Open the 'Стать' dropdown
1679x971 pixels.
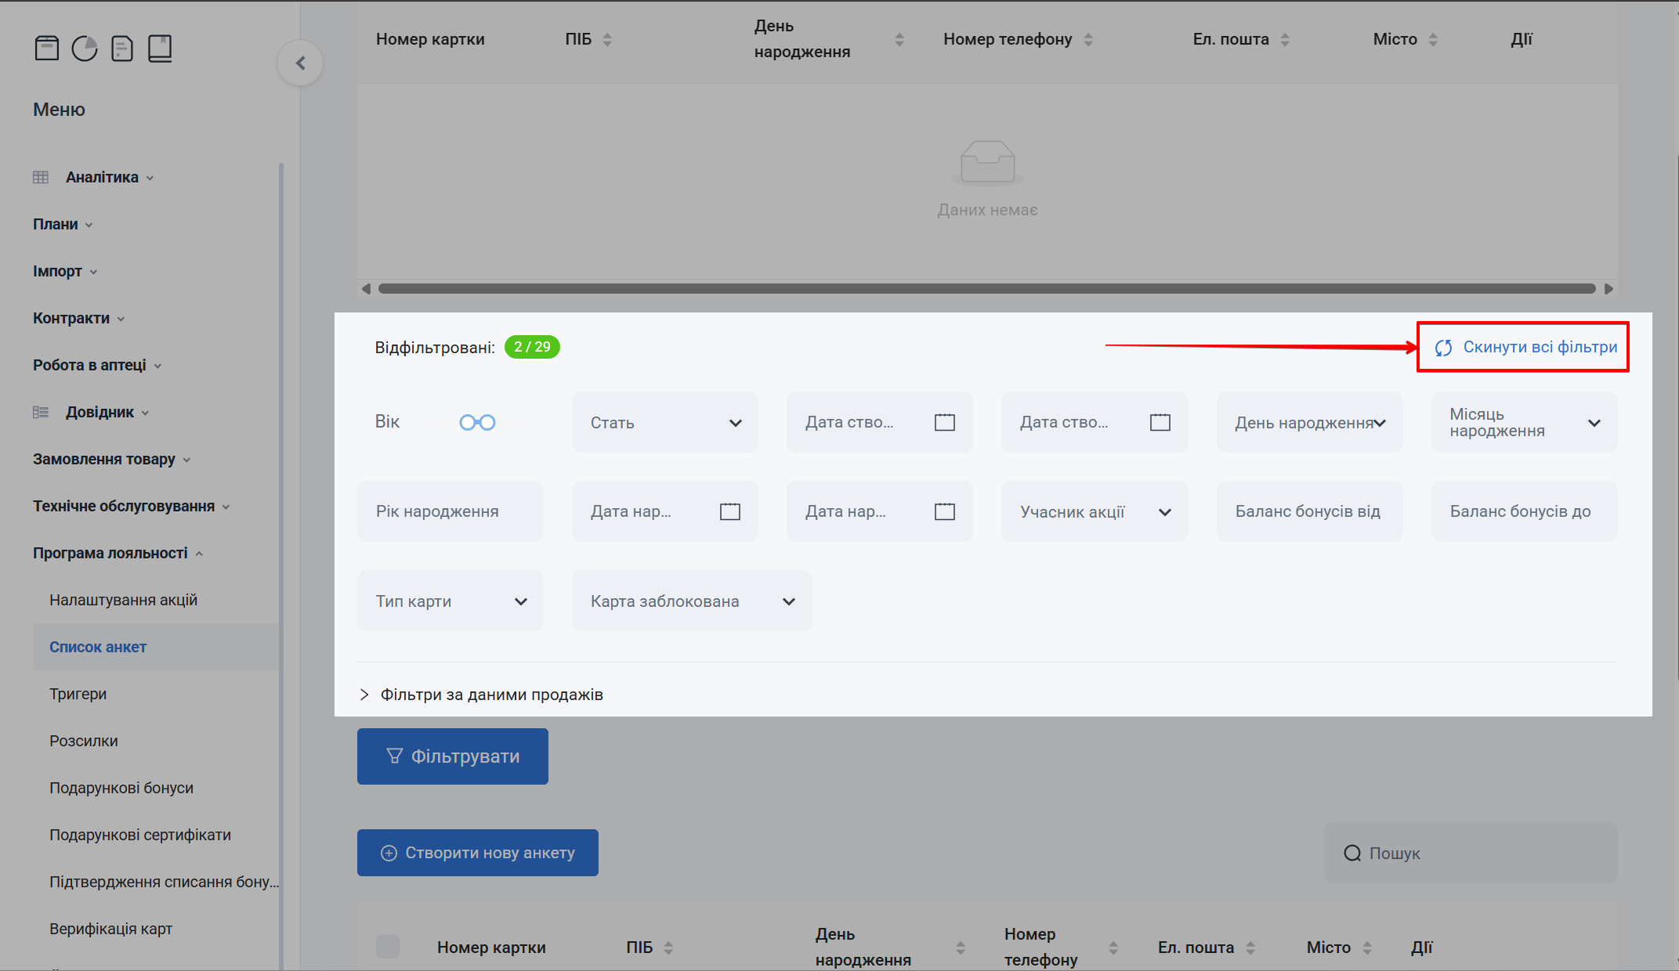pos(664,423)
